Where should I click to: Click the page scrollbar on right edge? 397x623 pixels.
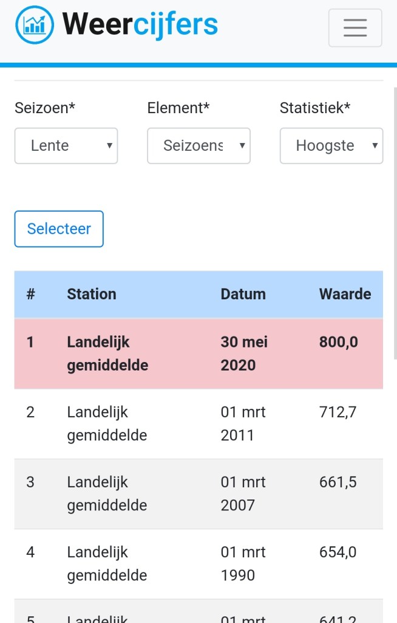point(395,223)
